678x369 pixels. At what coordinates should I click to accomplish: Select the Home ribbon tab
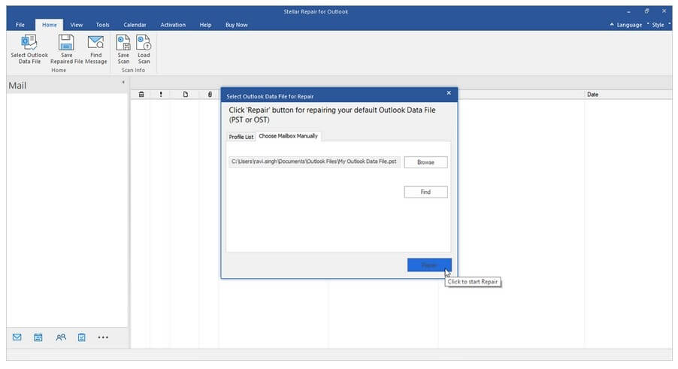click(50, 25)
